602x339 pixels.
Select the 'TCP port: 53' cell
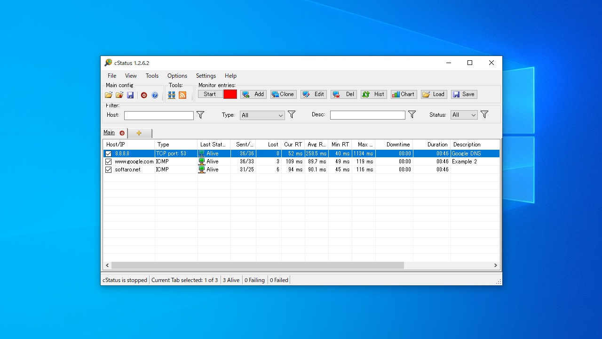coord(176,153)
